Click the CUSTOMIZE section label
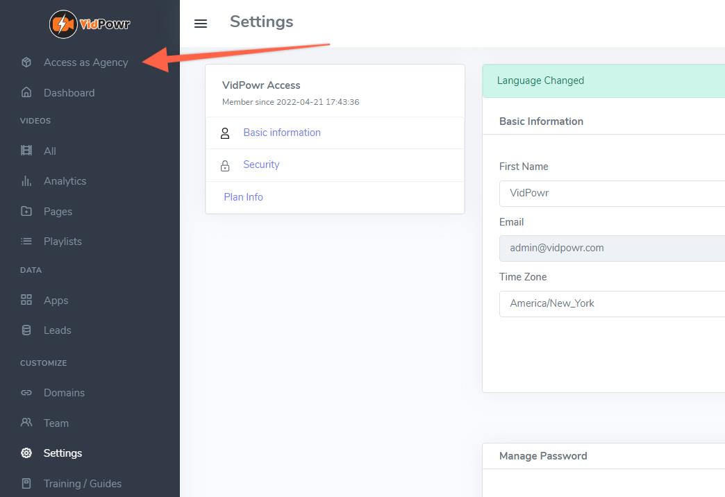The width and height of the screenshot is (725, 497). (44, 363)
